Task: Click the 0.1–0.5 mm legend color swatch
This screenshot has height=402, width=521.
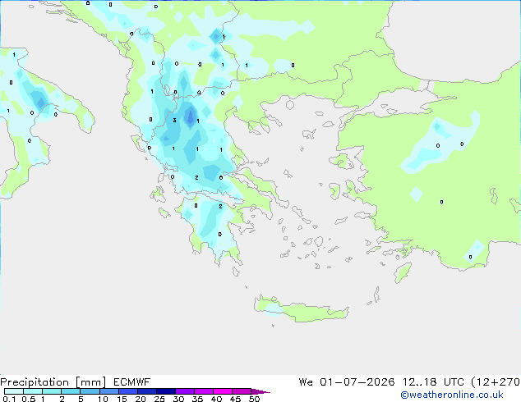Action: tap(14, 391)
